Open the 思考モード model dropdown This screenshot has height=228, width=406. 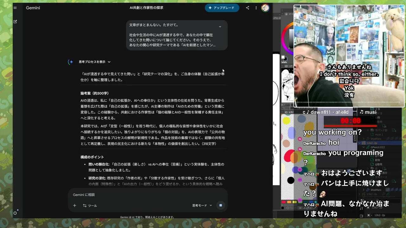[x=202, y=206]
